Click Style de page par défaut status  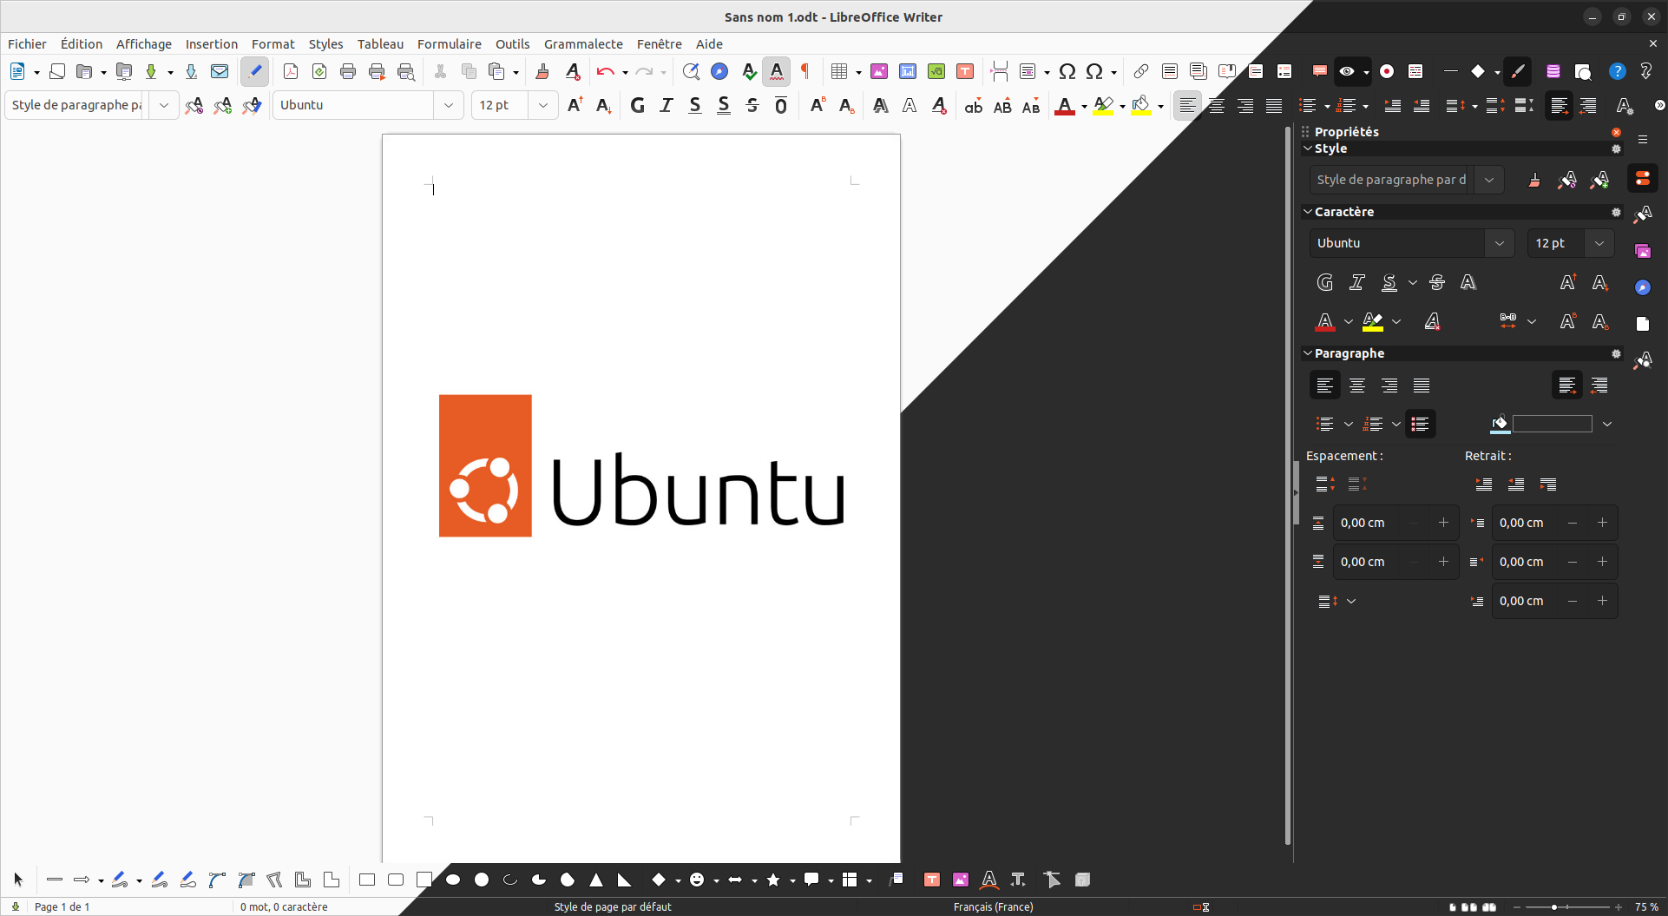tap(613, 906)
